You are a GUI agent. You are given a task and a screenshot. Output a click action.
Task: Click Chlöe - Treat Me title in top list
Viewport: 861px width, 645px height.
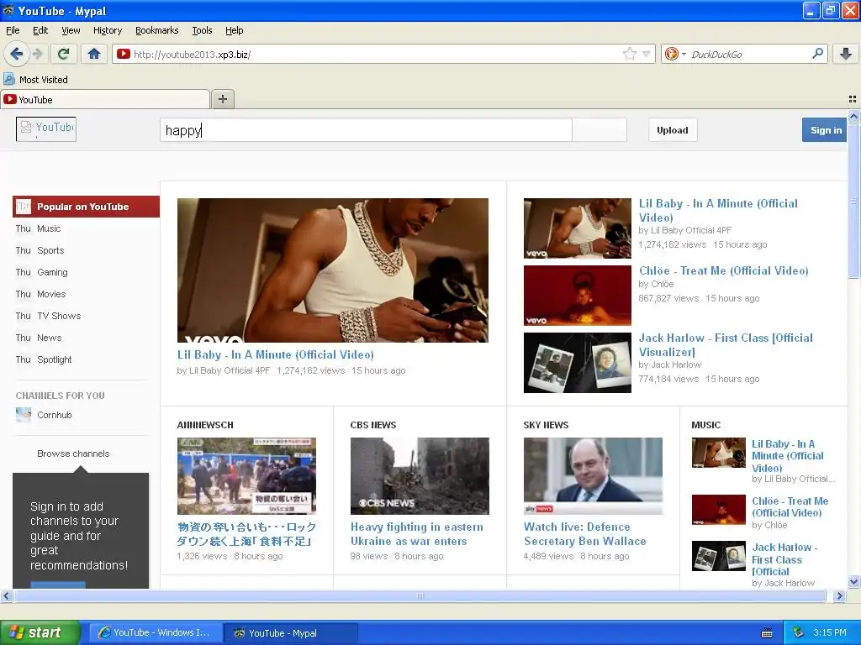723,270
